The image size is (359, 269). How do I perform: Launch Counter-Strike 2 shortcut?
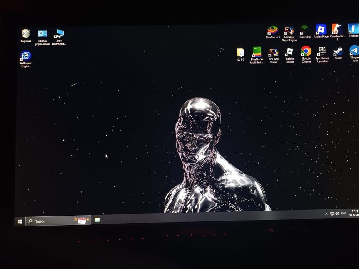pyautogui.click(x=337, y=32)
